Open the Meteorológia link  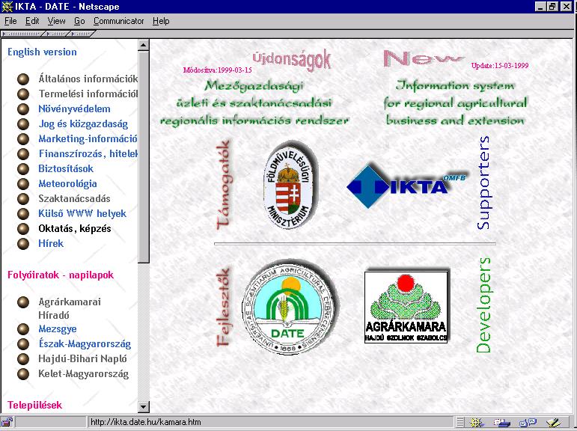tap(67, 183)
